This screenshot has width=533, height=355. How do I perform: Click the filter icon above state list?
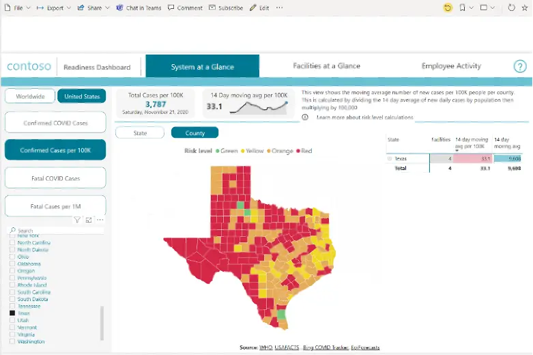(77, 220)
